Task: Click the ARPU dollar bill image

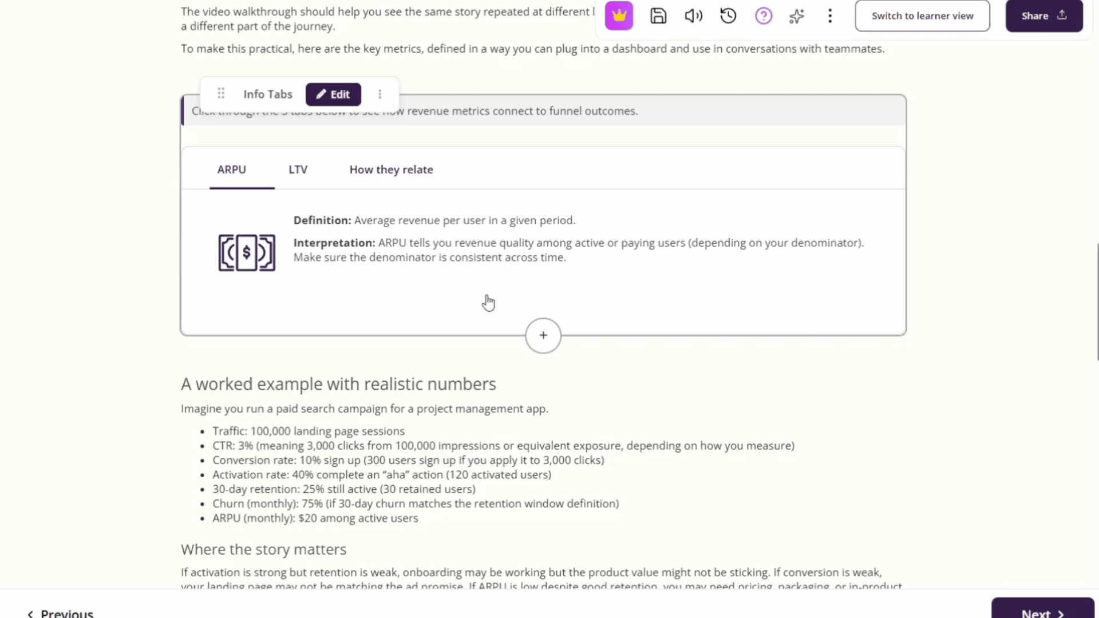Action: click(247, 252)
